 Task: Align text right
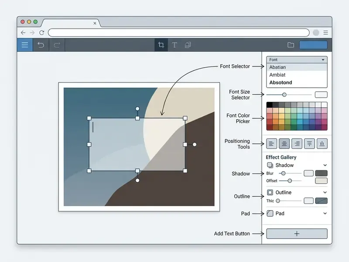point(297,144)
